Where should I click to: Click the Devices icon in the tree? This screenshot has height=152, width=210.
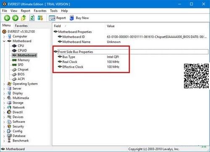point(9,117)
